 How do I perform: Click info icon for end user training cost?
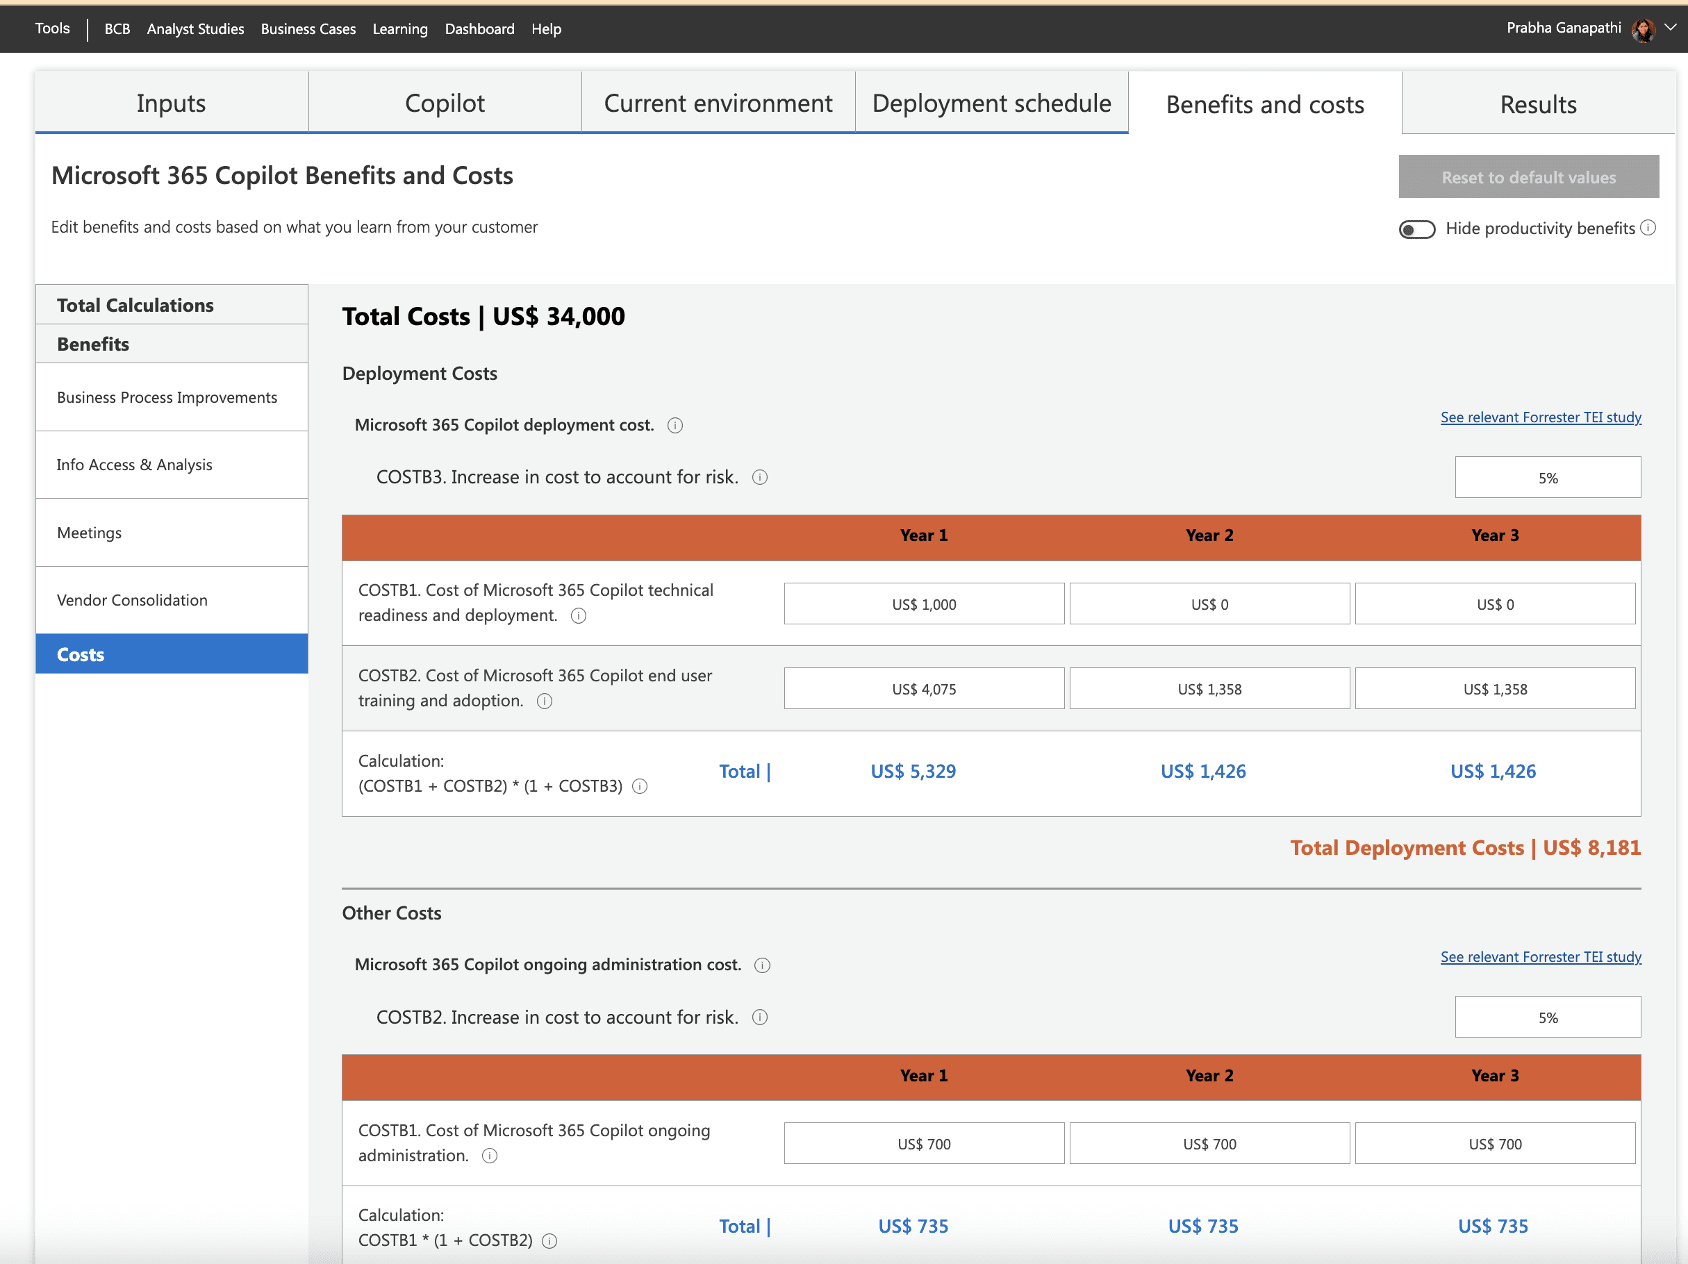click(x=544, y=701)
